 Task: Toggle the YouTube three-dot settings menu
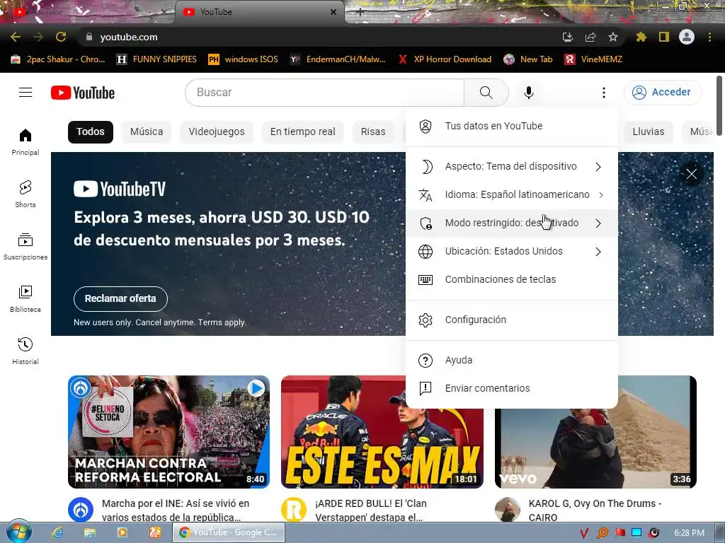603,93
